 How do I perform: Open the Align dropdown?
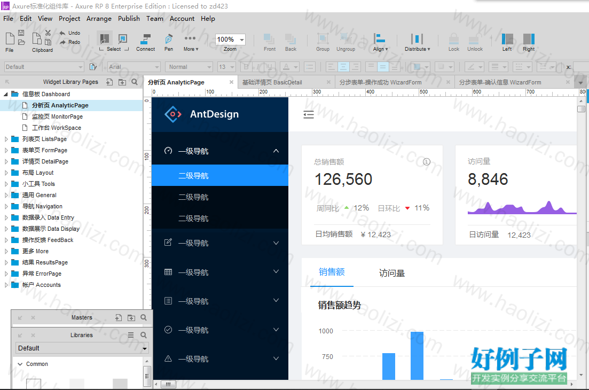pyautogui.click(x=380, y=42)
